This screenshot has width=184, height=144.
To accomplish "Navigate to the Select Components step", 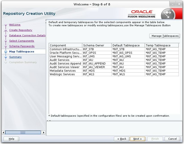I will 22,41.
